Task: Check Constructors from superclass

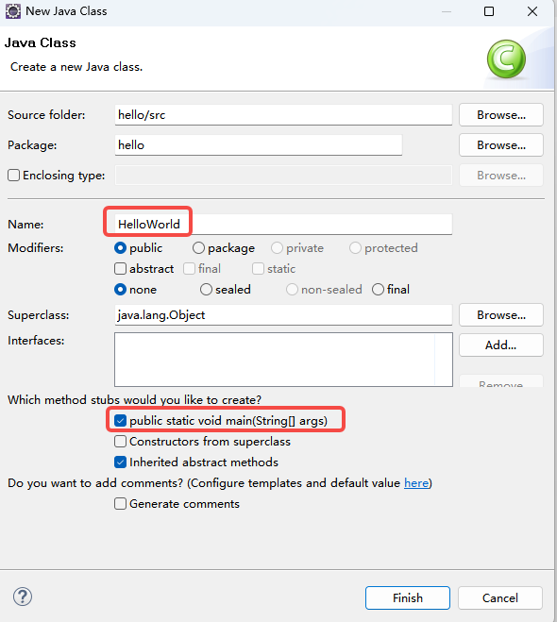Action: [120, 441]
